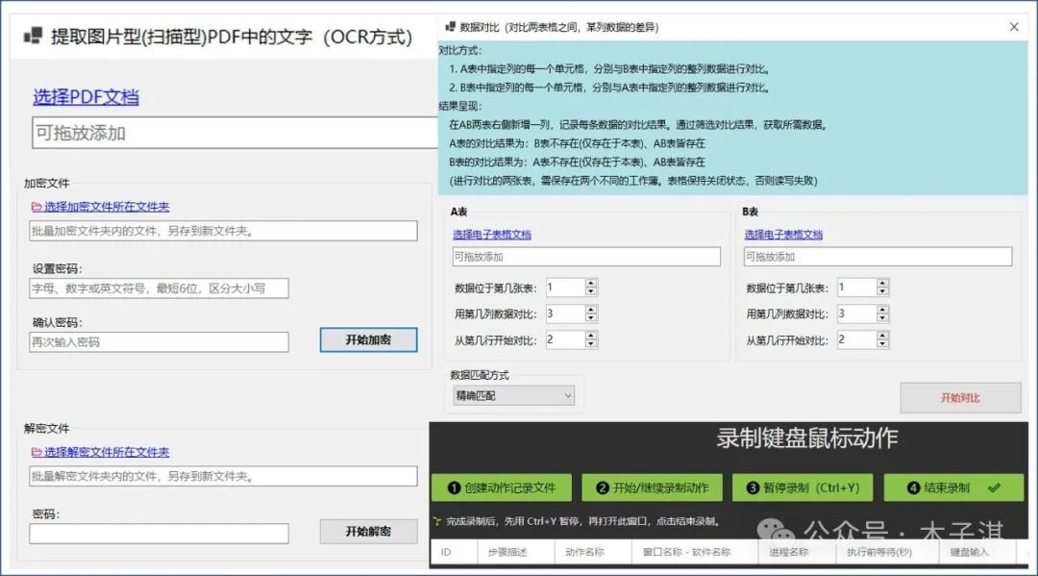This screenshot has height=576, width=1038.
Task: Click 暂停录制 (Ctrl+Y) button
Action: pyautogui.click(x=805, y=488)
